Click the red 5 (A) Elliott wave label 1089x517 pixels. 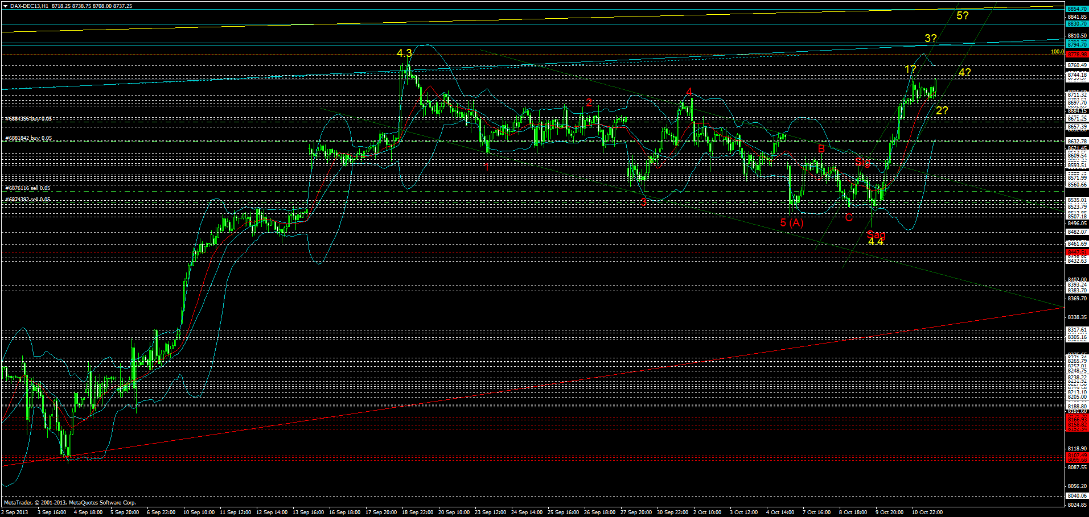[x=792, y=223]
